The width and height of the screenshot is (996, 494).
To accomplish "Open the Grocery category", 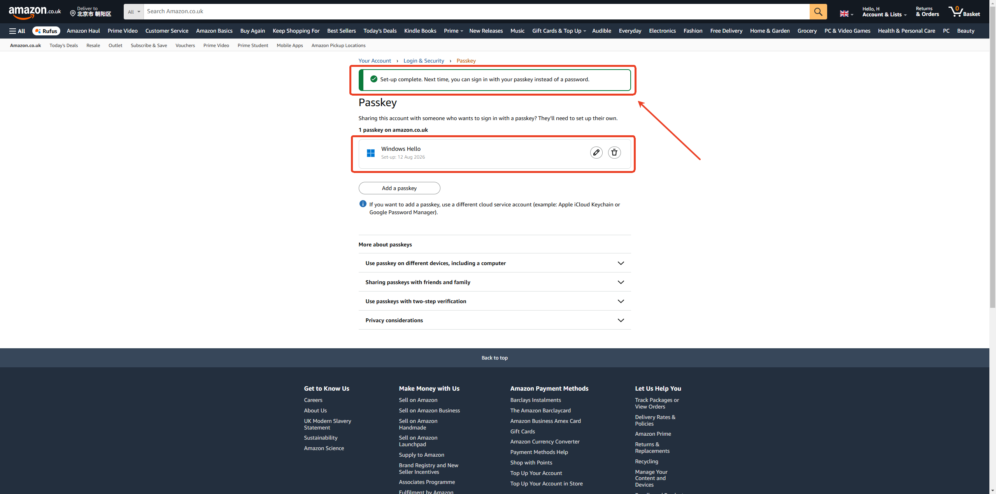I will click(807, 31).
